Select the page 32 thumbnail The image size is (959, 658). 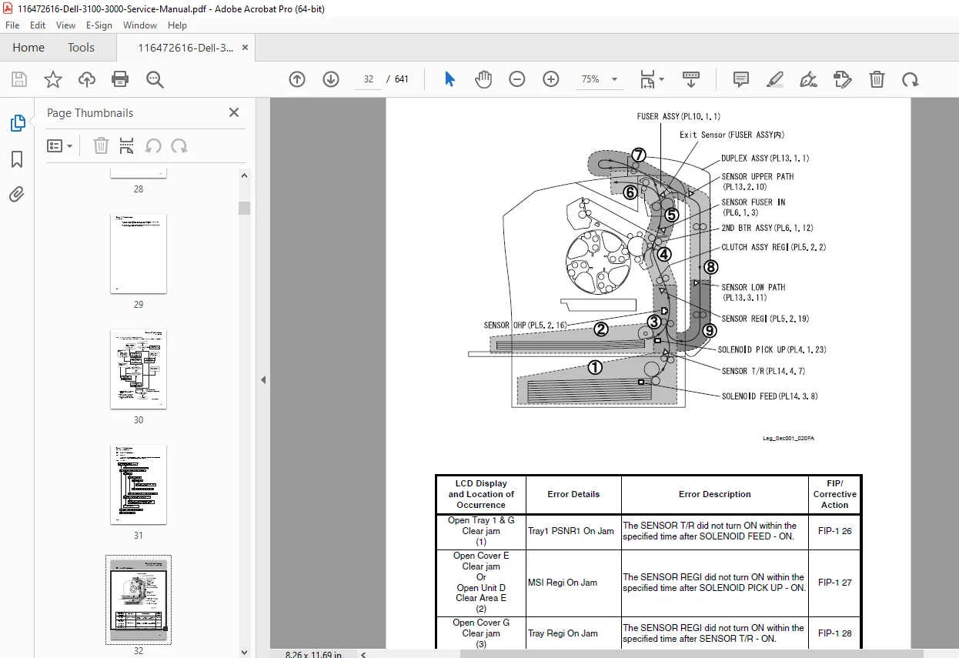[x=139, y=600]
